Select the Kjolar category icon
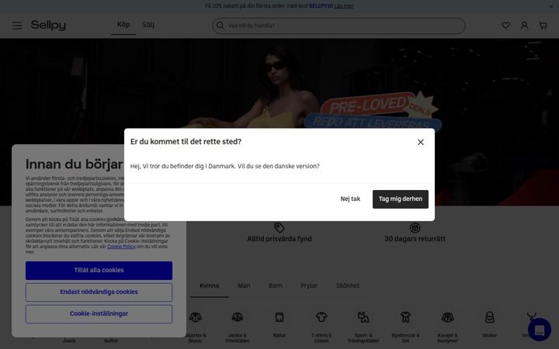The height and width of the screenshot is (349, 559). (x=279, y=317)
